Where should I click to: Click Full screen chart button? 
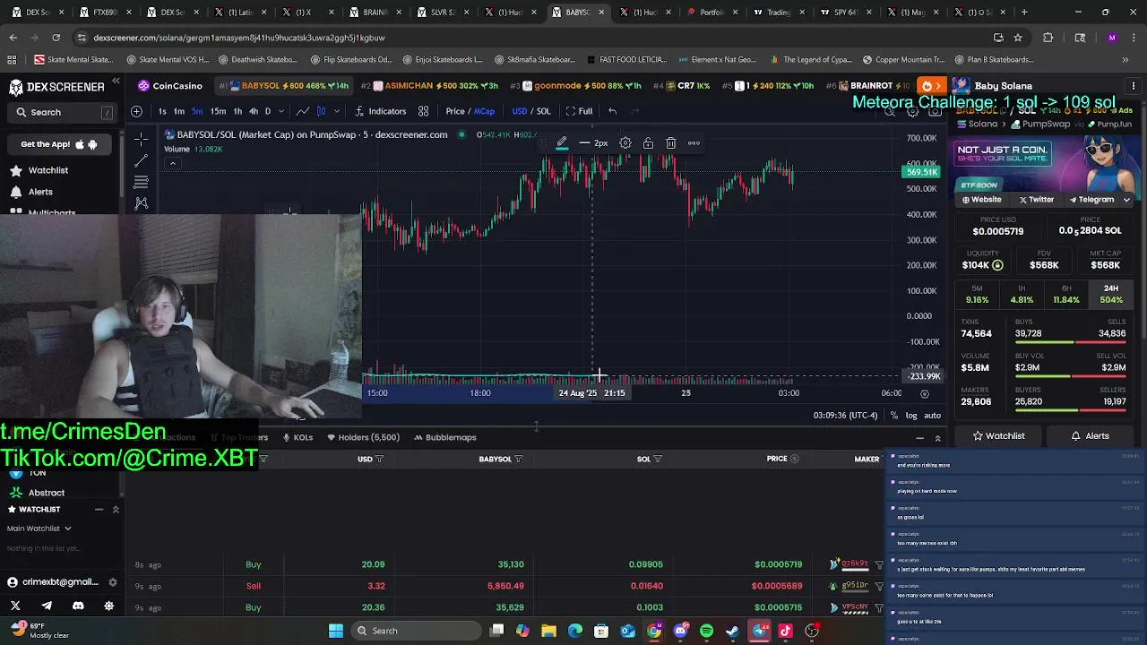point(579,111)
